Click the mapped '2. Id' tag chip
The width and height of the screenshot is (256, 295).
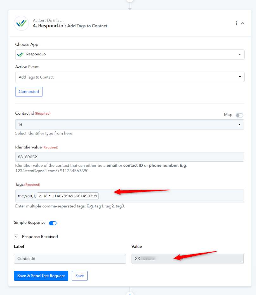click(68, 196)
